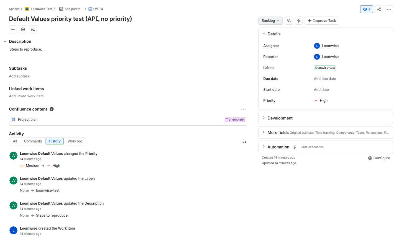The height and width of the screenshot is (249, 399).
Task: Click the Assignee Loomwise avatar
Action: 317,46
